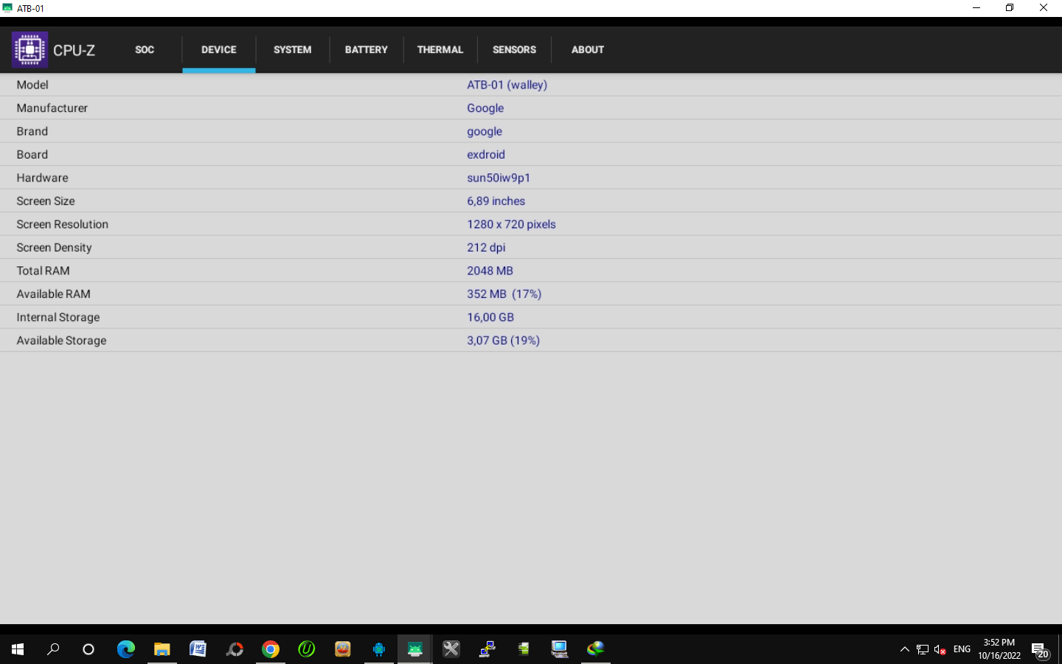Click the Internal Storage value 16,00 GB
1062x664 pixels.
pyautogui.click(x=490, y=317)
